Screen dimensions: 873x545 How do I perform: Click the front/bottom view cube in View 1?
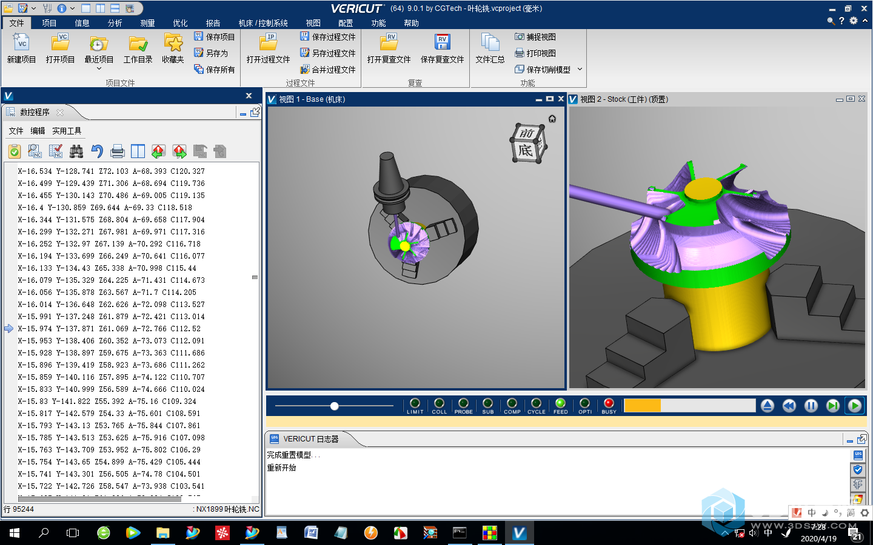point(528,143)
